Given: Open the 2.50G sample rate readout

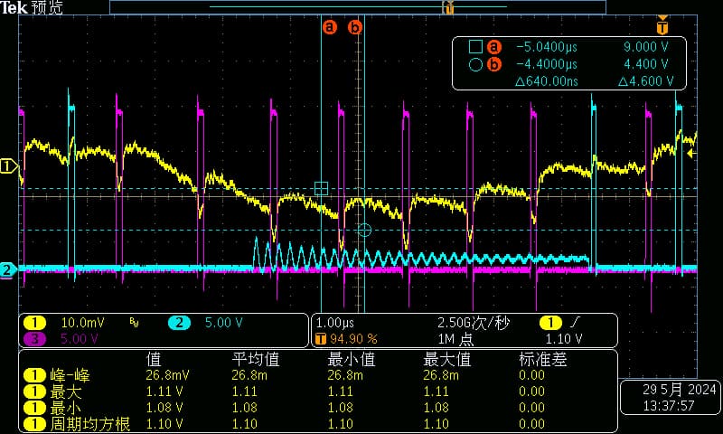Looking at the screenshot, I should (472, 323).
